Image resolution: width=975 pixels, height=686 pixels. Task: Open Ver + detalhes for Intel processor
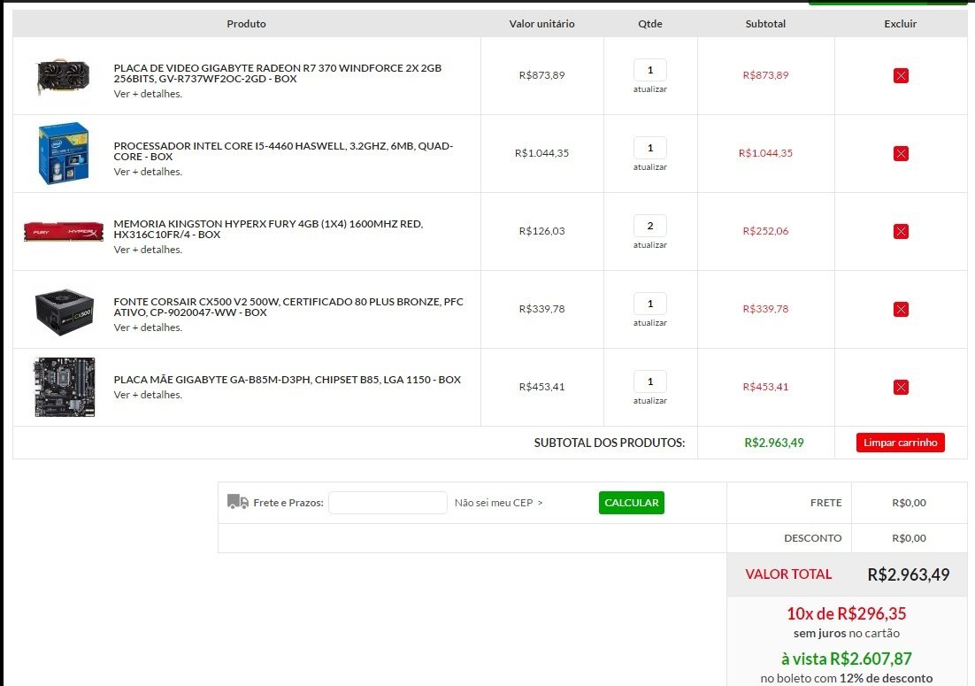[148, 172]
